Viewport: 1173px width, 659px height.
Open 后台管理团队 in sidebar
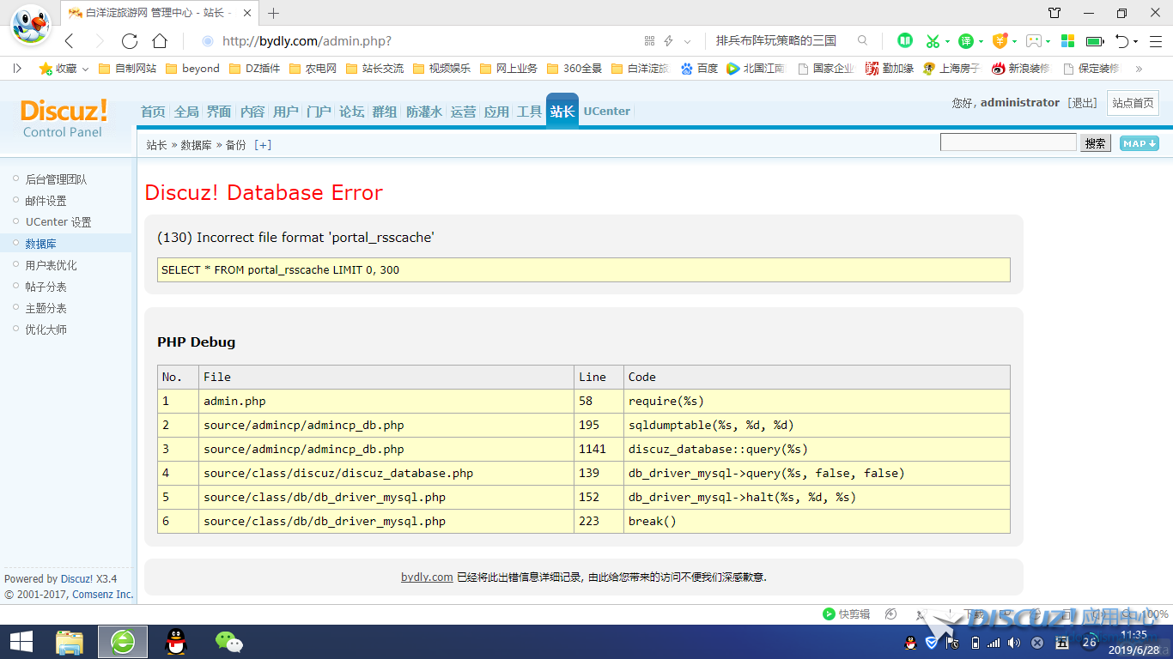click(x=56, y=179)
